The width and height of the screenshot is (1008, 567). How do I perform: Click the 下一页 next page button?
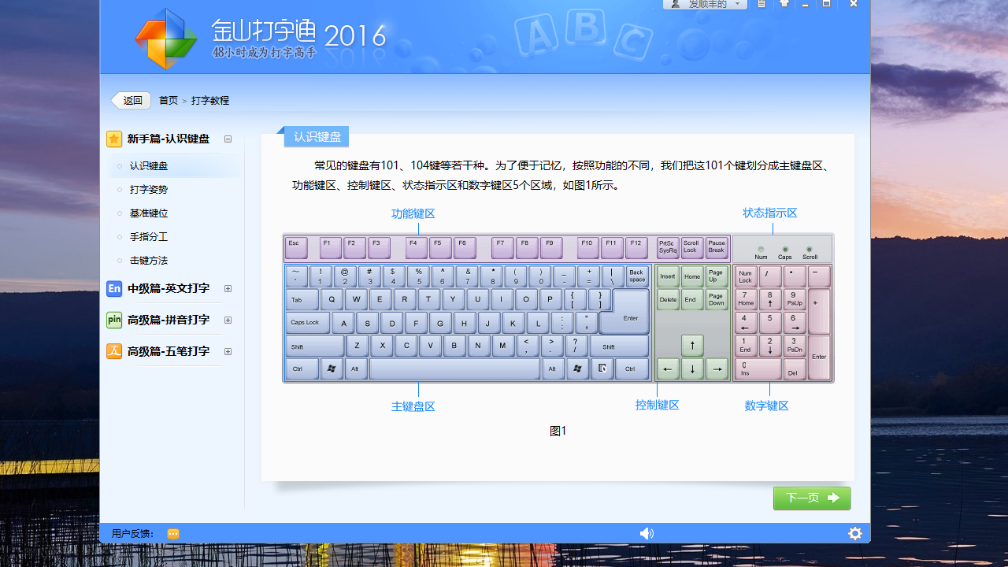click(x=811, y=498)
